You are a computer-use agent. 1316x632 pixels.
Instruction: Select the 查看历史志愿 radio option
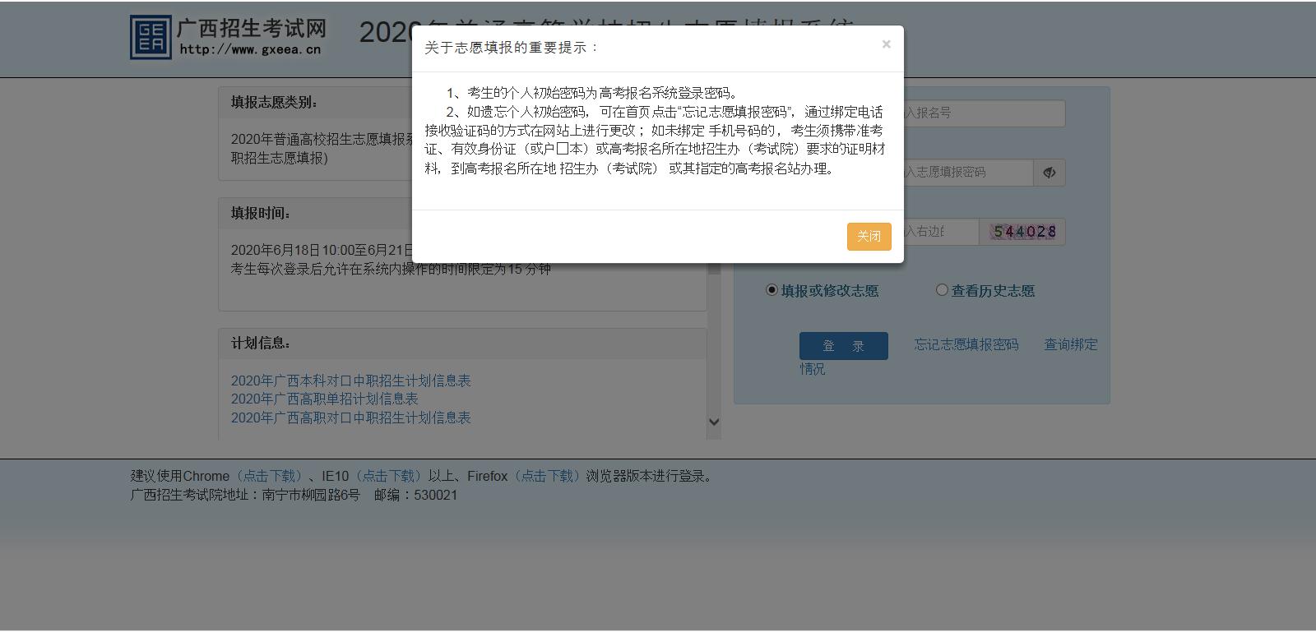942,290
